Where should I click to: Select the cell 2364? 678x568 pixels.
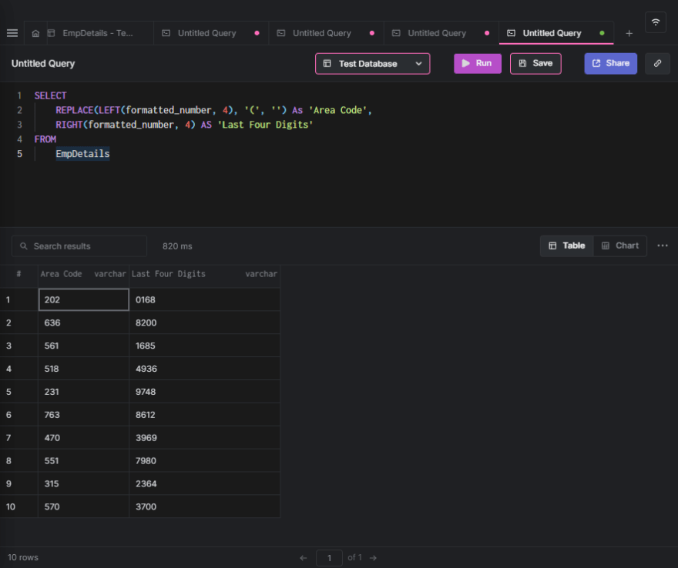204,484
